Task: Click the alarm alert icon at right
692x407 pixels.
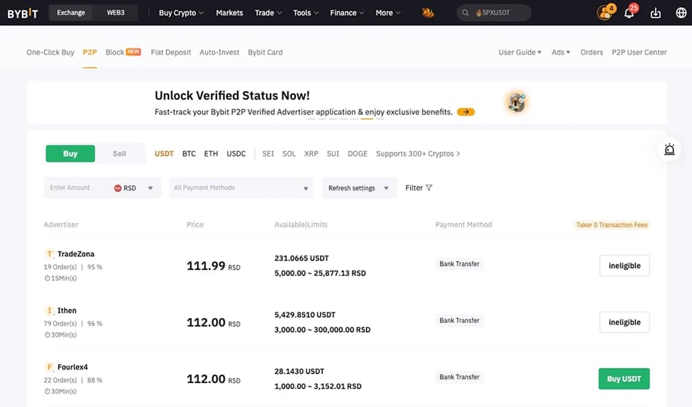Action: tap(669, 149)
